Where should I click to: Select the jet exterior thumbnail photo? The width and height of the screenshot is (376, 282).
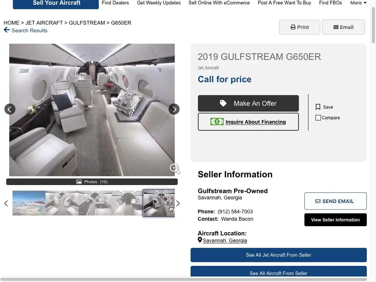29,203
